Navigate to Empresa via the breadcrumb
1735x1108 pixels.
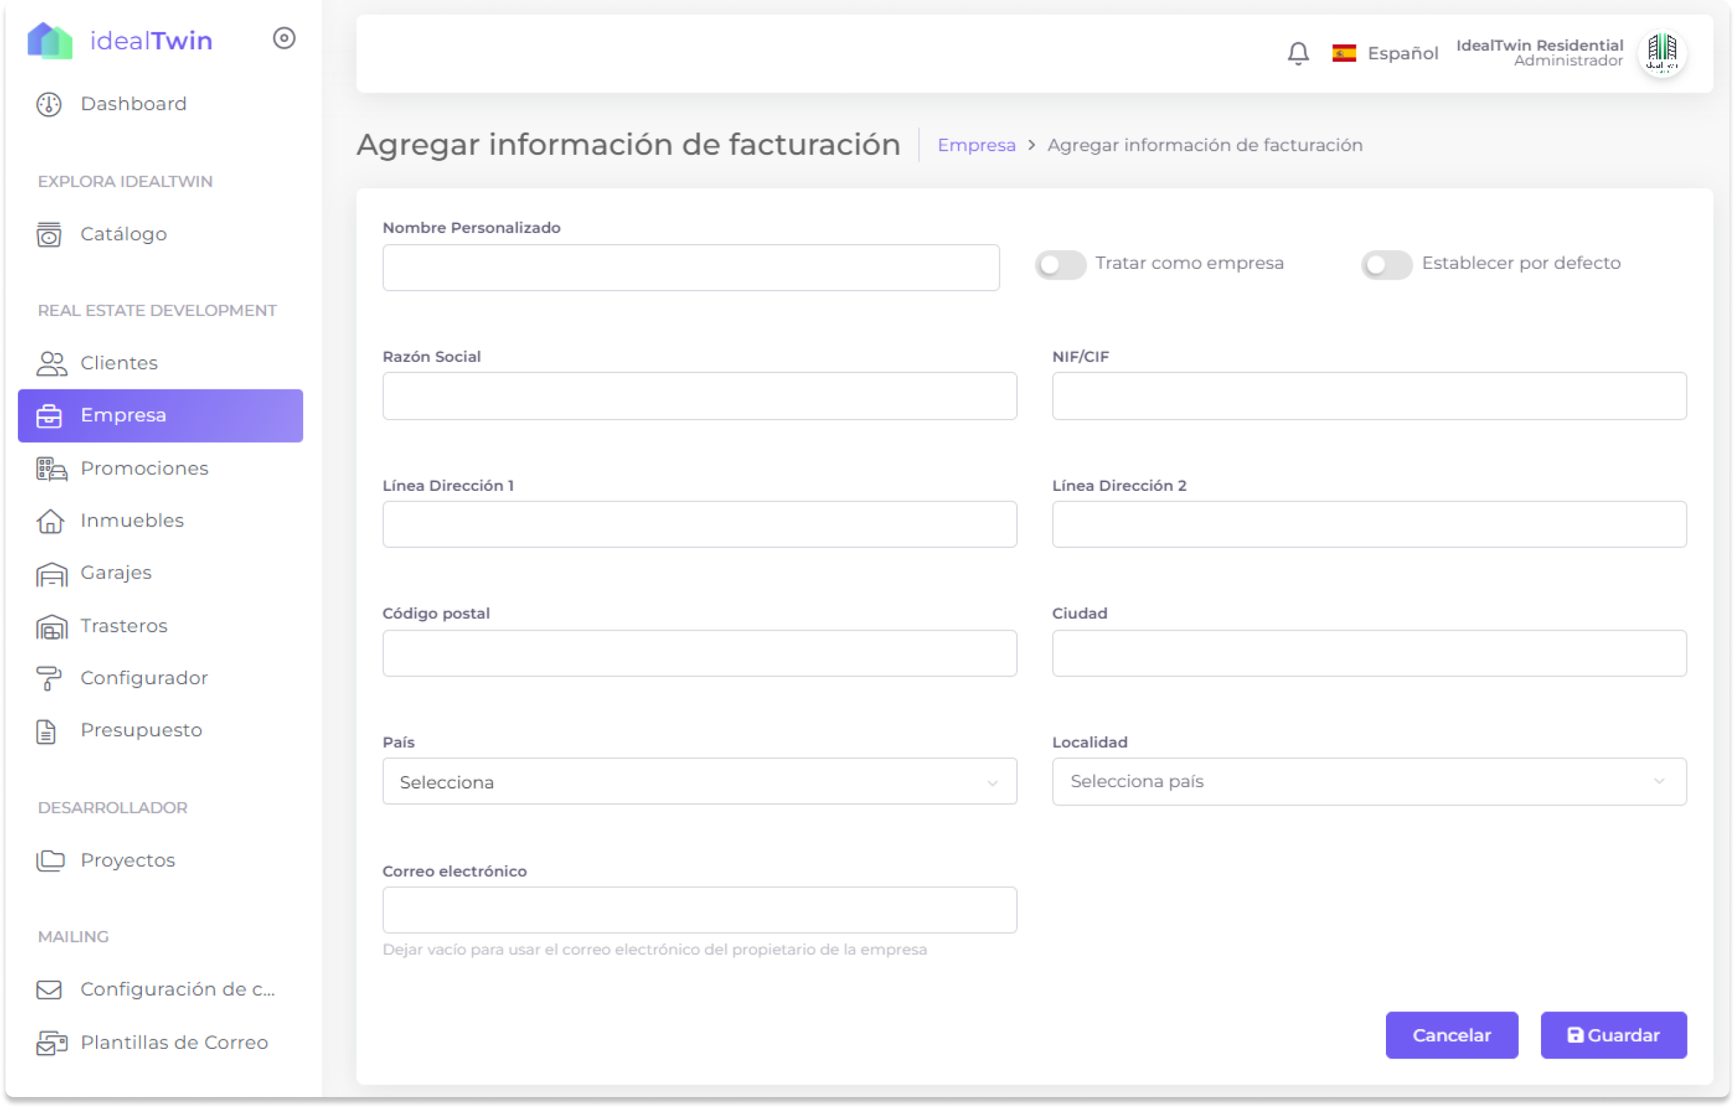click(x=977, y=145)
